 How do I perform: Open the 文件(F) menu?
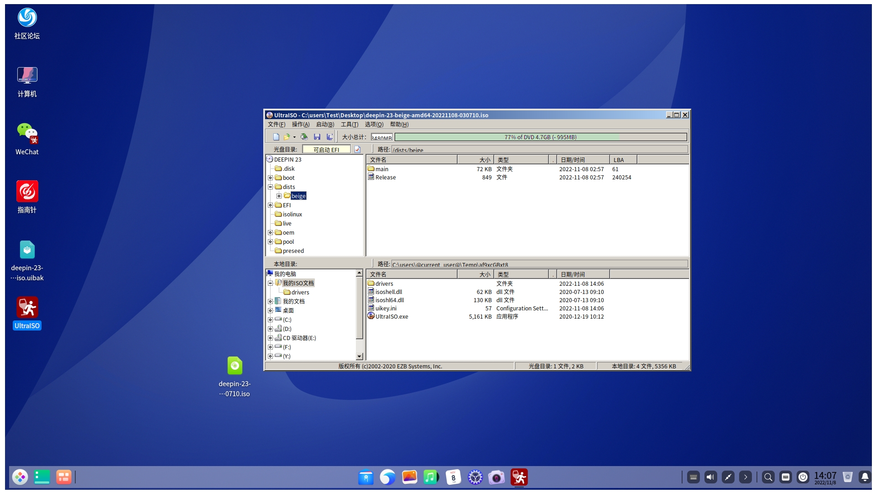click(x=276, y=124)
